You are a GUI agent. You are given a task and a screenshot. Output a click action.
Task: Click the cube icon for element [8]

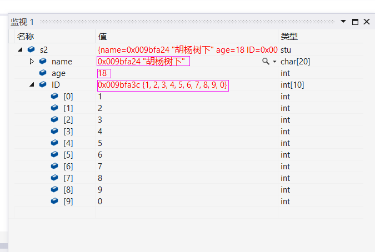coord(54,189)
